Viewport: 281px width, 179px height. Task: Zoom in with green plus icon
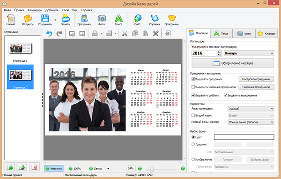tap(183, 168)
